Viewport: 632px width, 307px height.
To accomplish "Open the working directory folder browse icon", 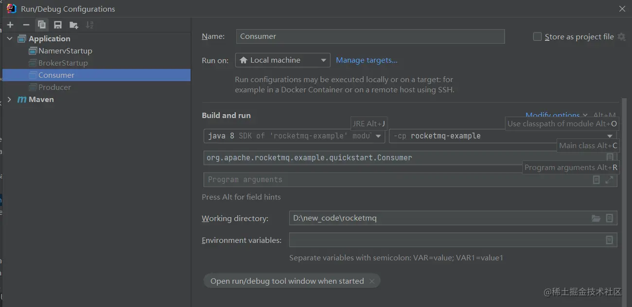I will 596,219.
